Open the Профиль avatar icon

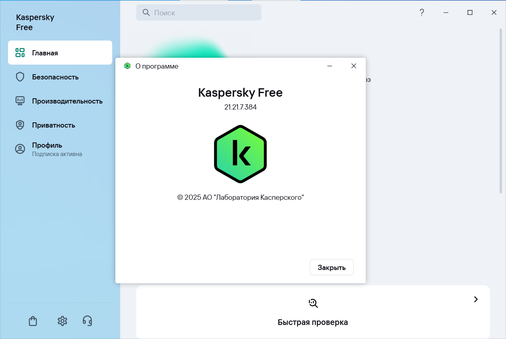pos(20,149)
